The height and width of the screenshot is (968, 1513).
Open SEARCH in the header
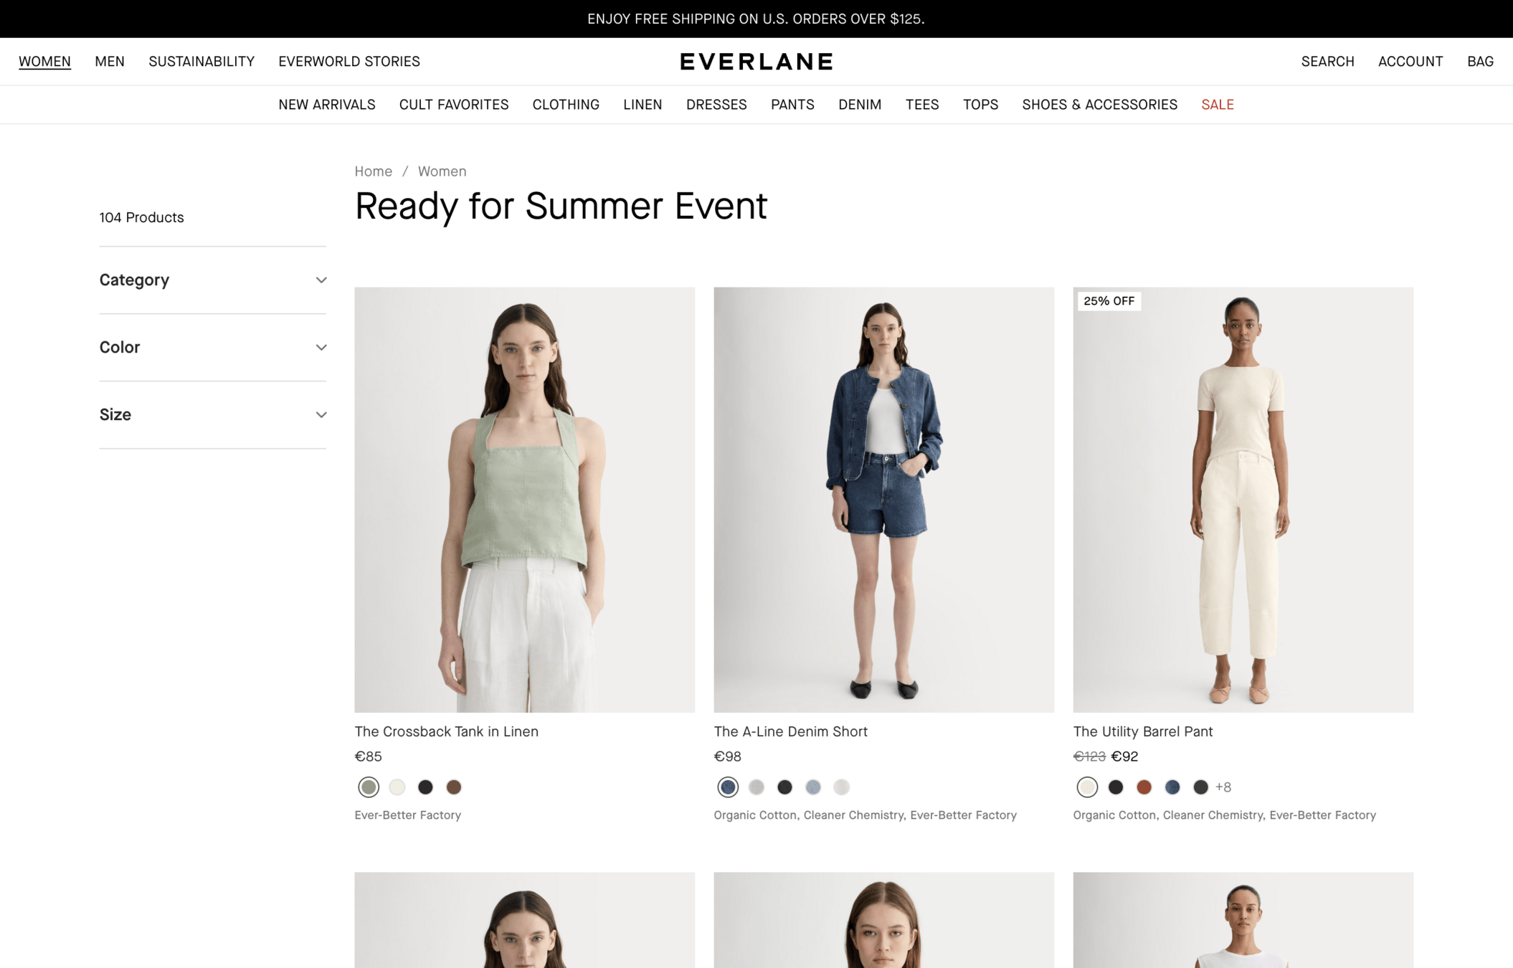1327,62
